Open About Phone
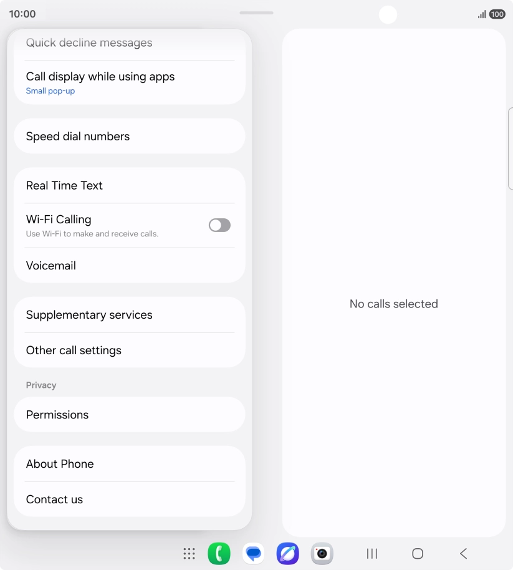The width and height of the screenshot is (513, 570). click(x=129, y=464)
